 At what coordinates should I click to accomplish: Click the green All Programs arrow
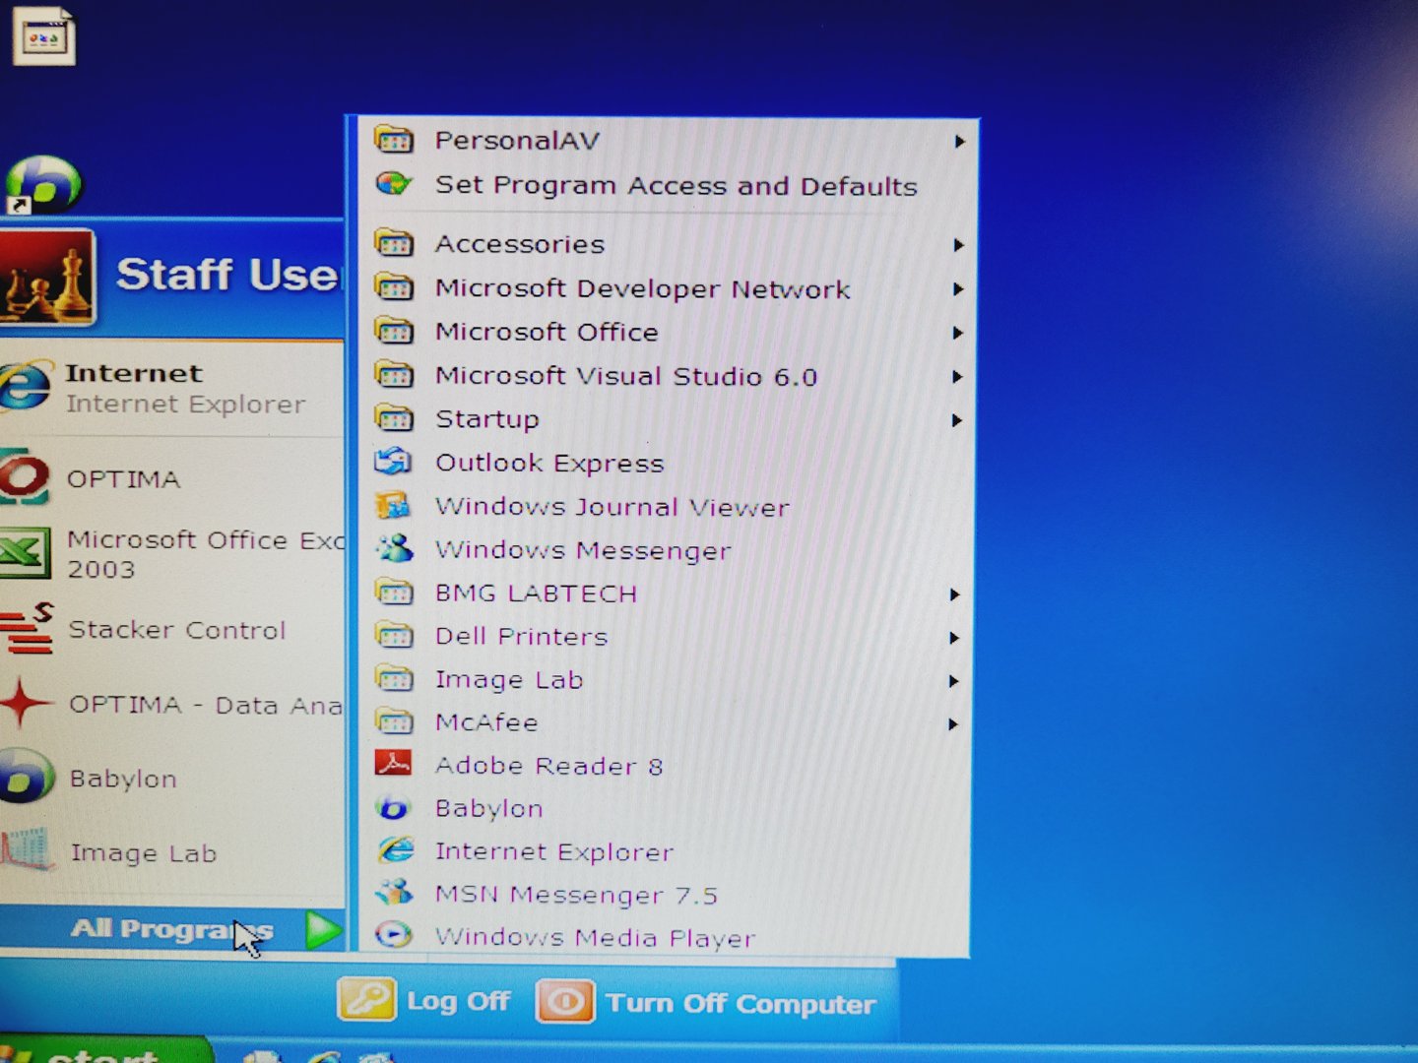322,929
